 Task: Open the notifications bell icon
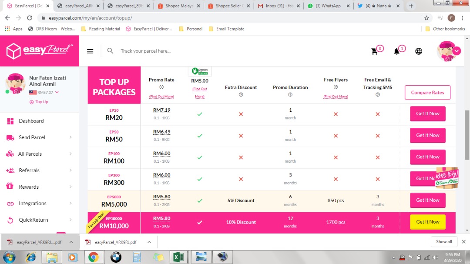[x=396, y=51]
